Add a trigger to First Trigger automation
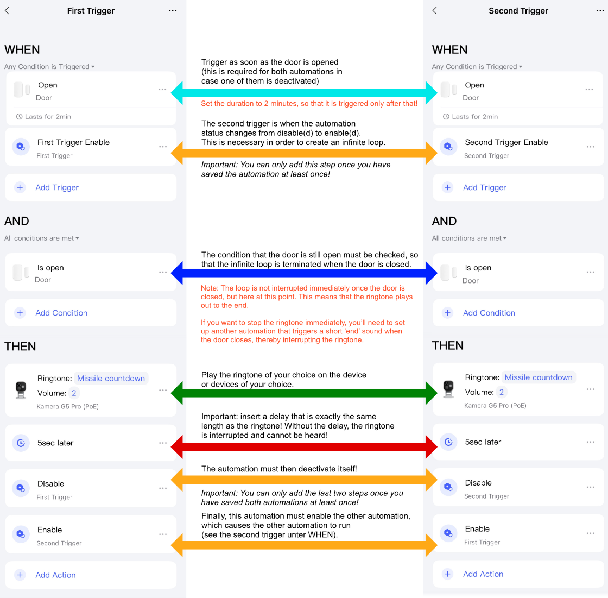This screenshot has width=608, height=598. (x=57, y=187)
